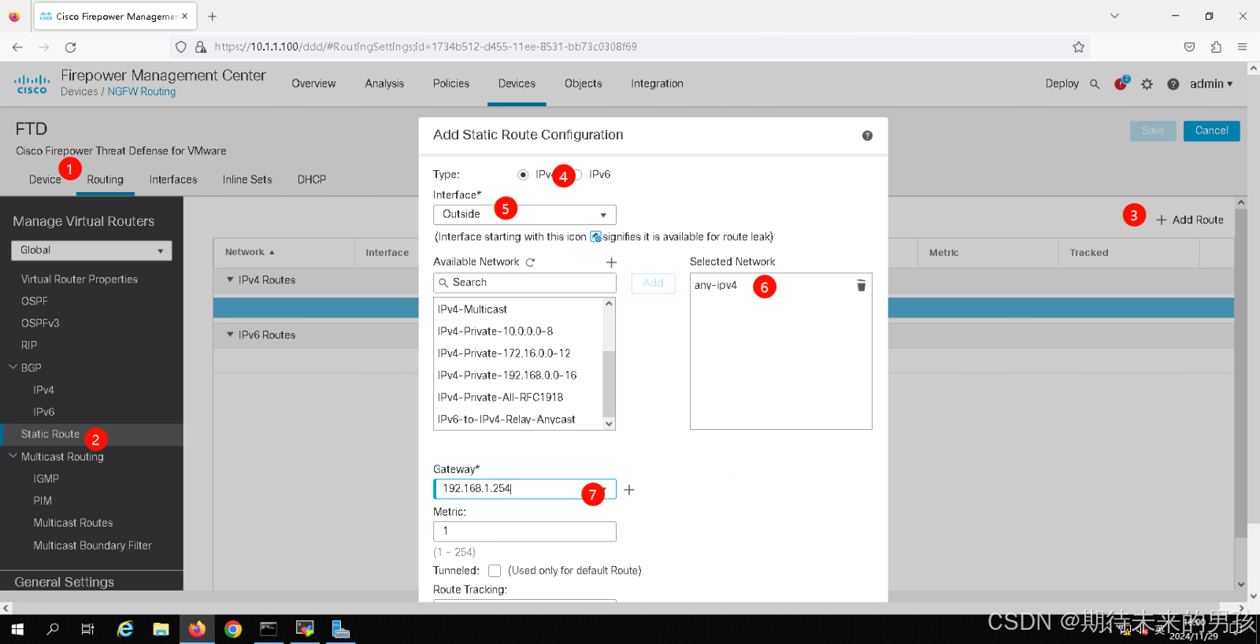Open notifications alert icon in header

coord(1121,83)
